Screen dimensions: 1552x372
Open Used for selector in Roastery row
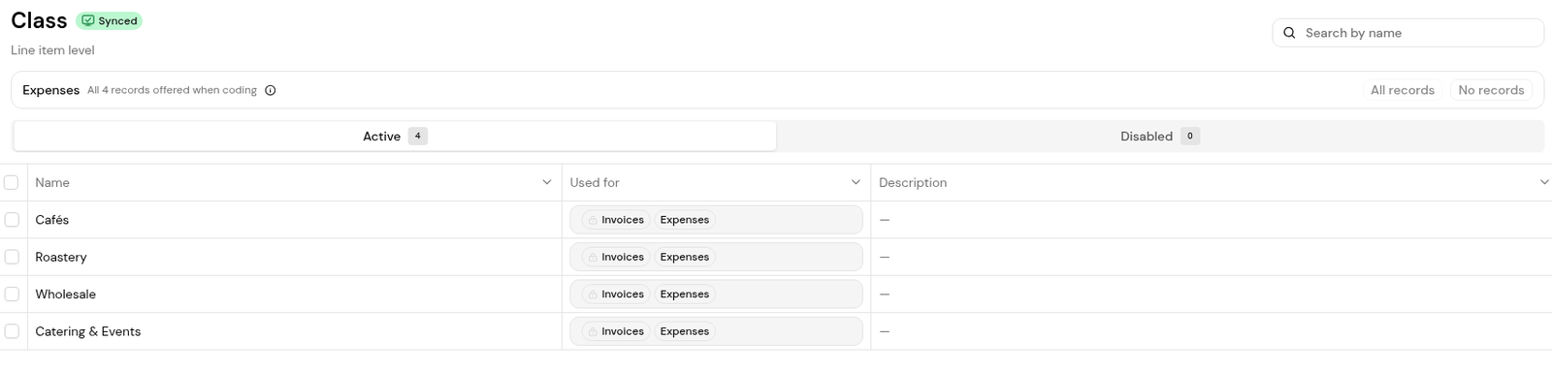tap(716, 257)
